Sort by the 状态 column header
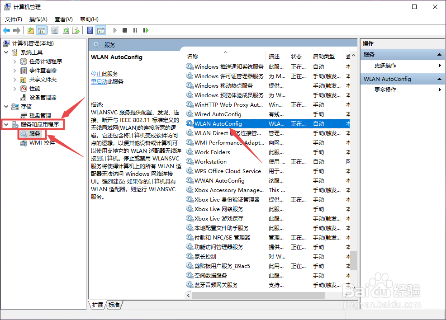446x320 pixels. (299, 56)
